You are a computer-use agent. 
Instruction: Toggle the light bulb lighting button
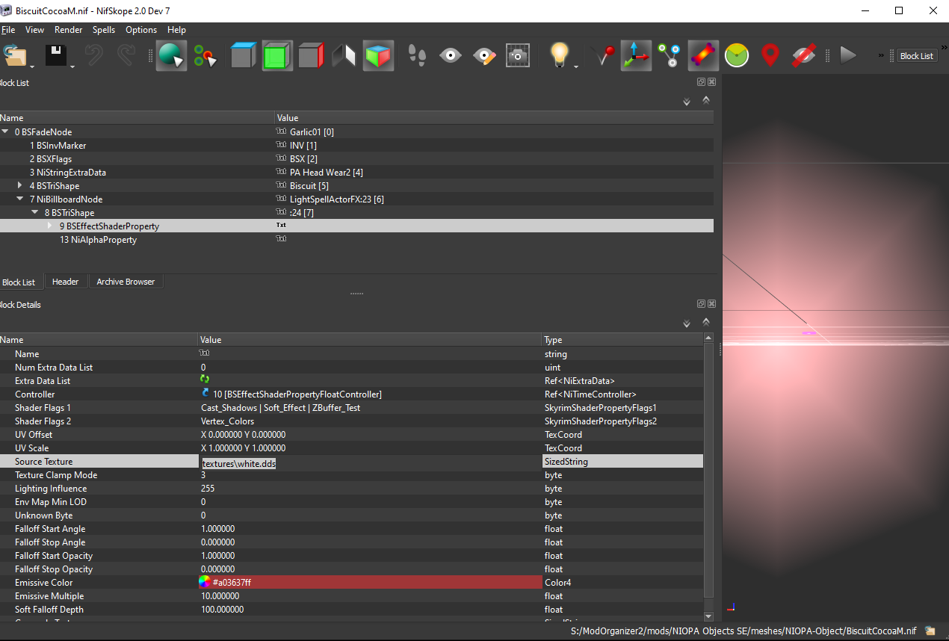pyautogui.click(x=559, y=56)
